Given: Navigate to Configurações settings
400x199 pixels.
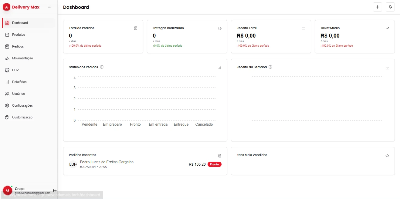Looking at the screenshot, I should coord(22,105).
